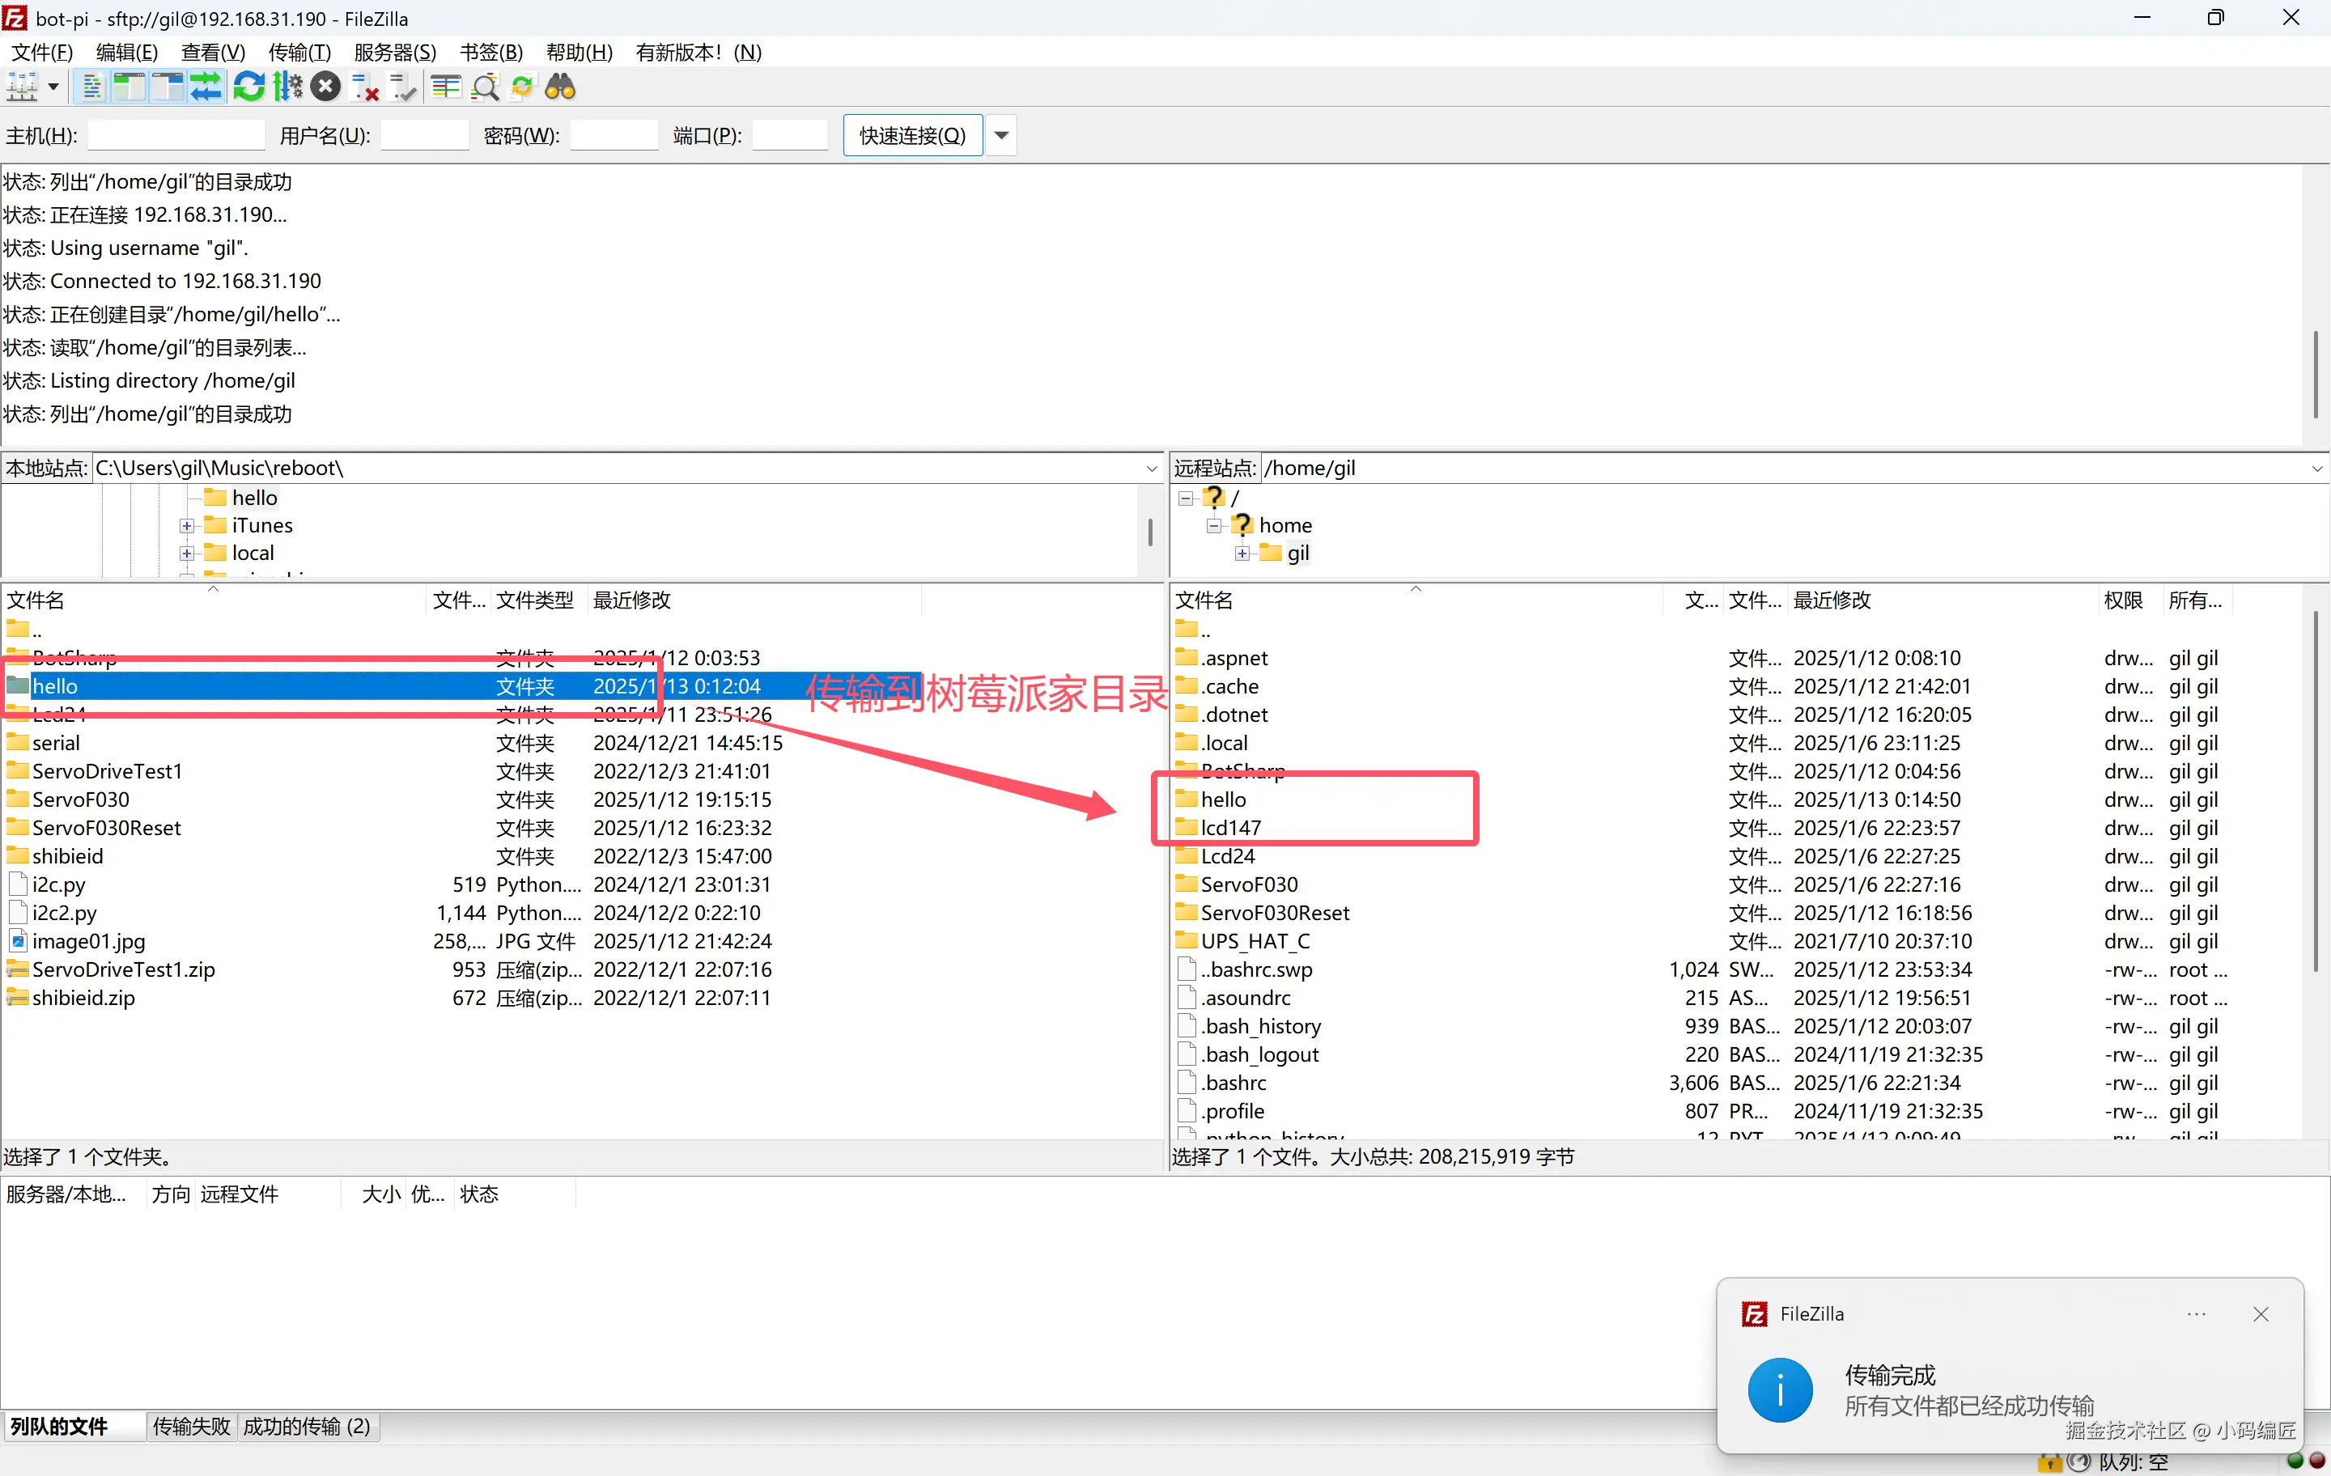Close the FileZilla transfer-complete notification
Viewport: 2331px width, 1476px height.
point(2261,1314)
